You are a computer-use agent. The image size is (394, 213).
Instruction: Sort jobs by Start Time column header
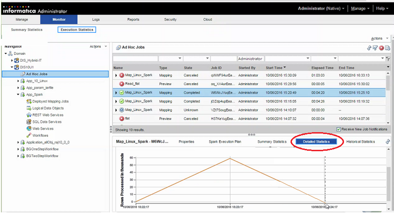pyautogui.click(x=276, y=68)
